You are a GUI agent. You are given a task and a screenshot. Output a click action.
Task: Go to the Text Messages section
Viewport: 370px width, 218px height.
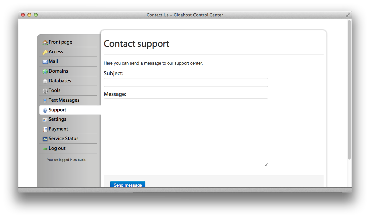coord(64,100)
